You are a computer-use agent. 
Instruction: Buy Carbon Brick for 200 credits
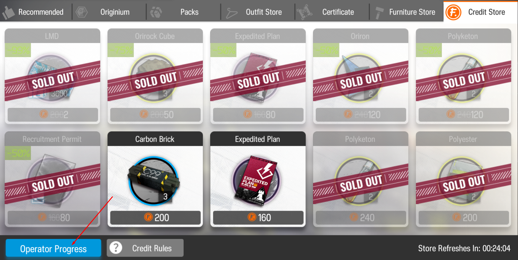[155, 218]
